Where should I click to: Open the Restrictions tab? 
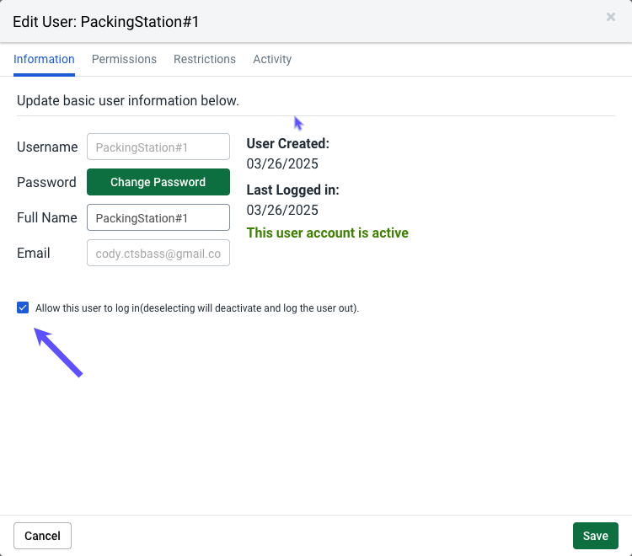(x=205, y=59)
